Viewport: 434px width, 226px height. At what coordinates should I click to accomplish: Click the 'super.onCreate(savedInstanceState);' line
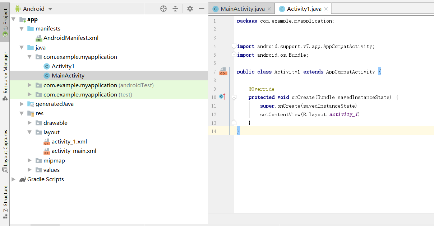(310, 106)
